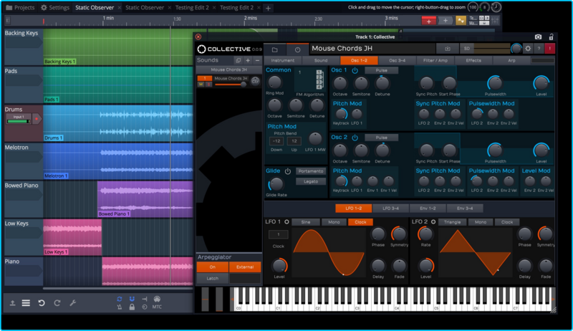The width and height of the screenshot is (573, 331).
Task: Toggle Osc 1 power button
Action: [x=355, y=70]
